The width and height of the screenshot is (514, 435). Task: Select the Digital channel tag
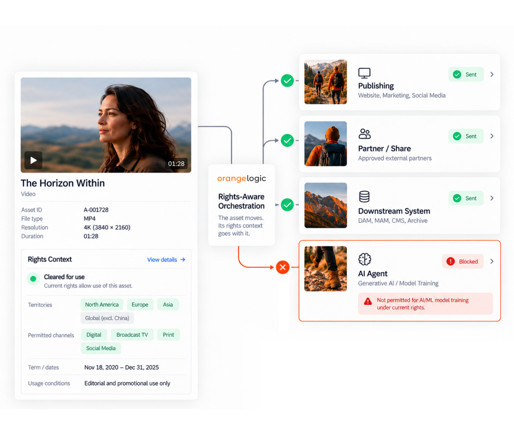coord(94,335)
